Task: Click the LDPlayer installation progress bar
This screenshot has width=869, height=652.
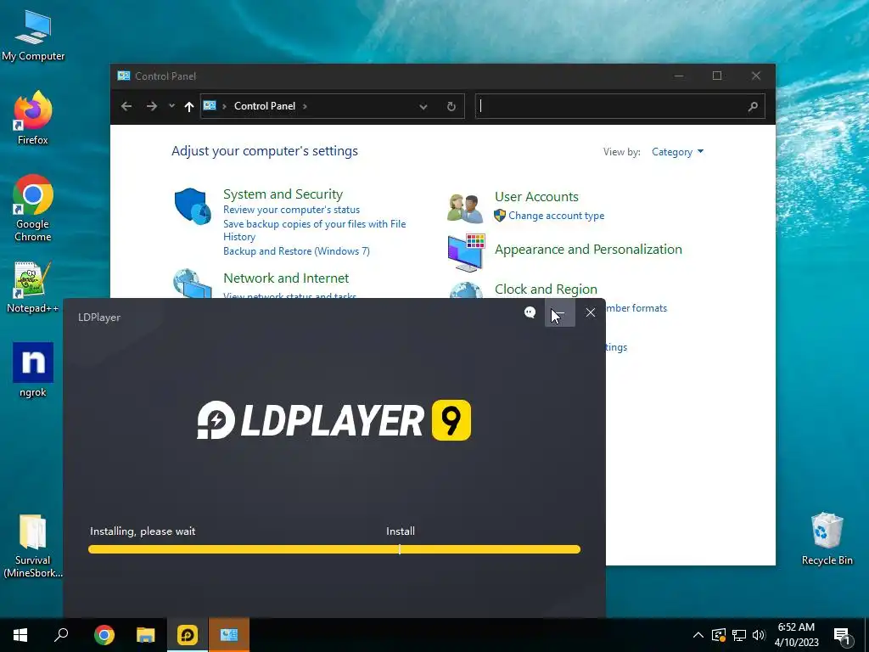Action: coord(334,549)
